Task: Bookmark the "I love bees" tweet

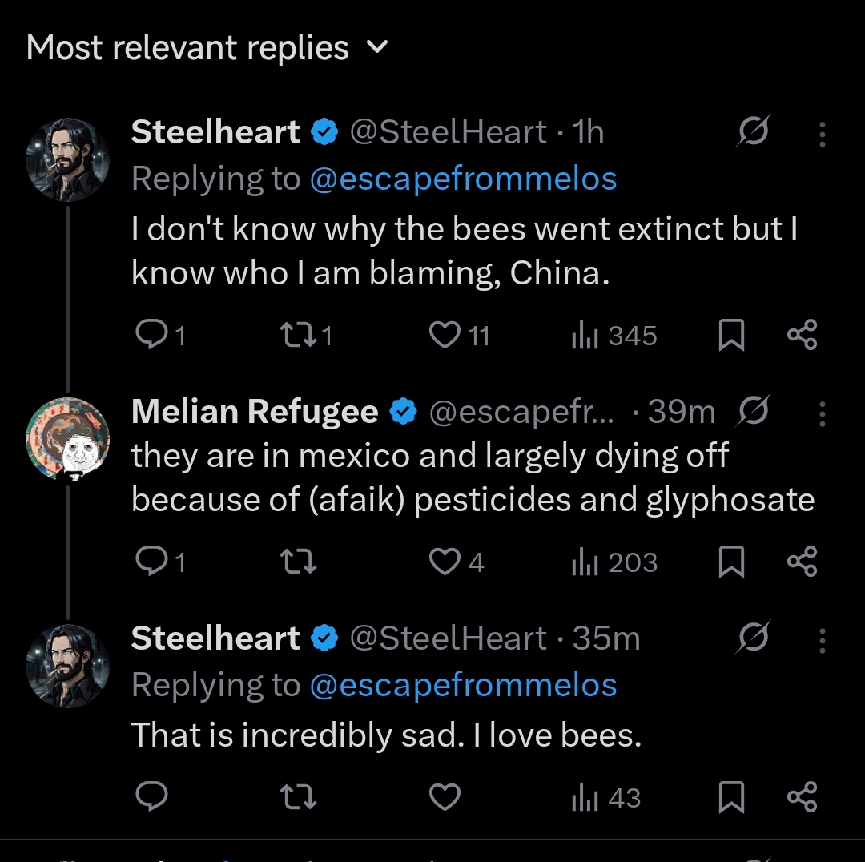Action: click(x=731, y=798)
